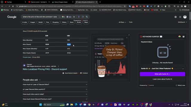The height and width of the screenshot is (107, 191).
Task: Open Steam from the taskbar
Action: (129, 105)
